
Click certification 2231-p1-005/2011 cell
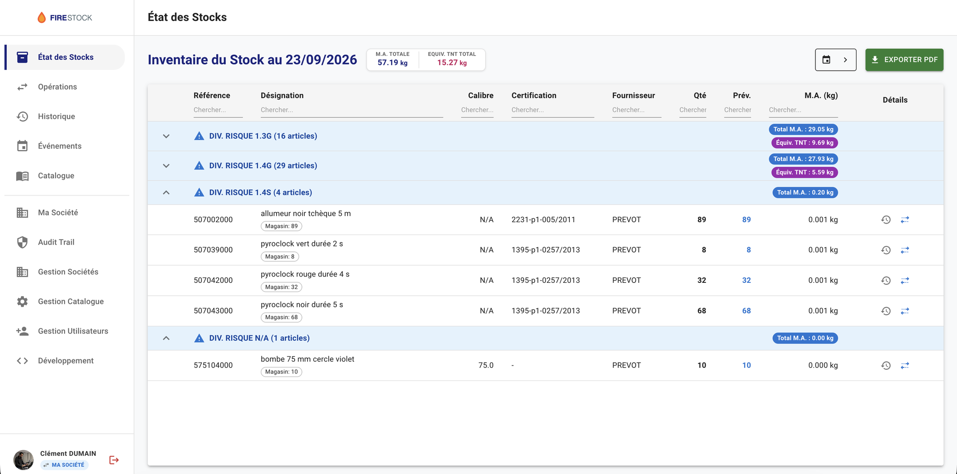[x=543, y=220]
